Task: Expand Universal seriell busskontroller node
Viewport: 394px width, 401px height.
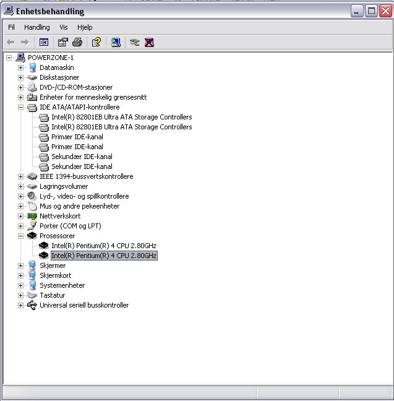Action: (20, 305)
